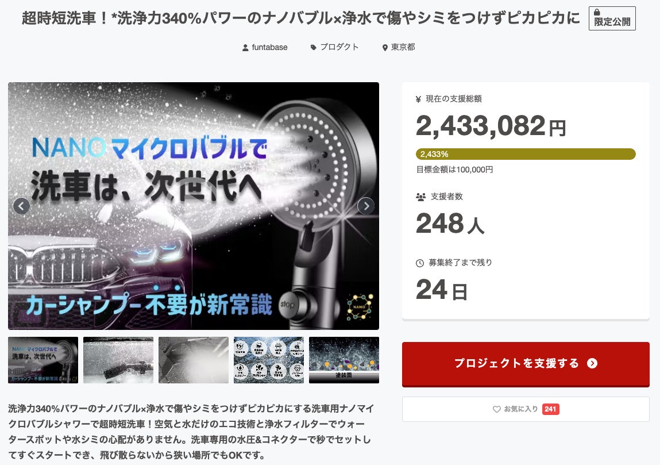
Task: Open the funtabase owner profile link
Action: 269,48
